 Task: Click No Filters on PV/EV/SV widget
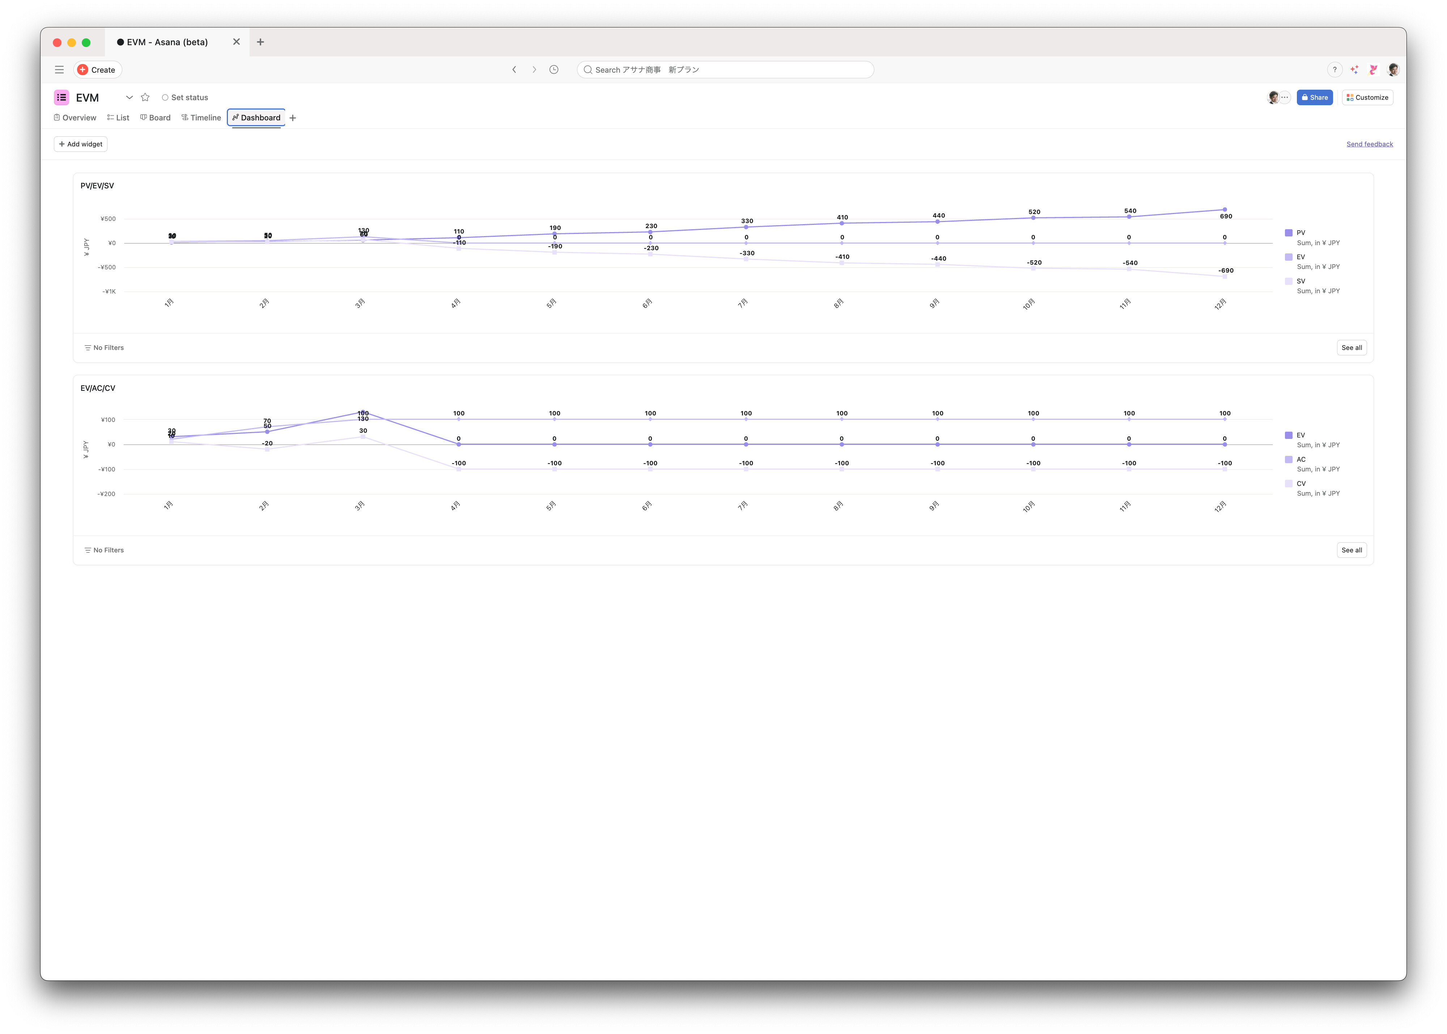pos(104,348)
